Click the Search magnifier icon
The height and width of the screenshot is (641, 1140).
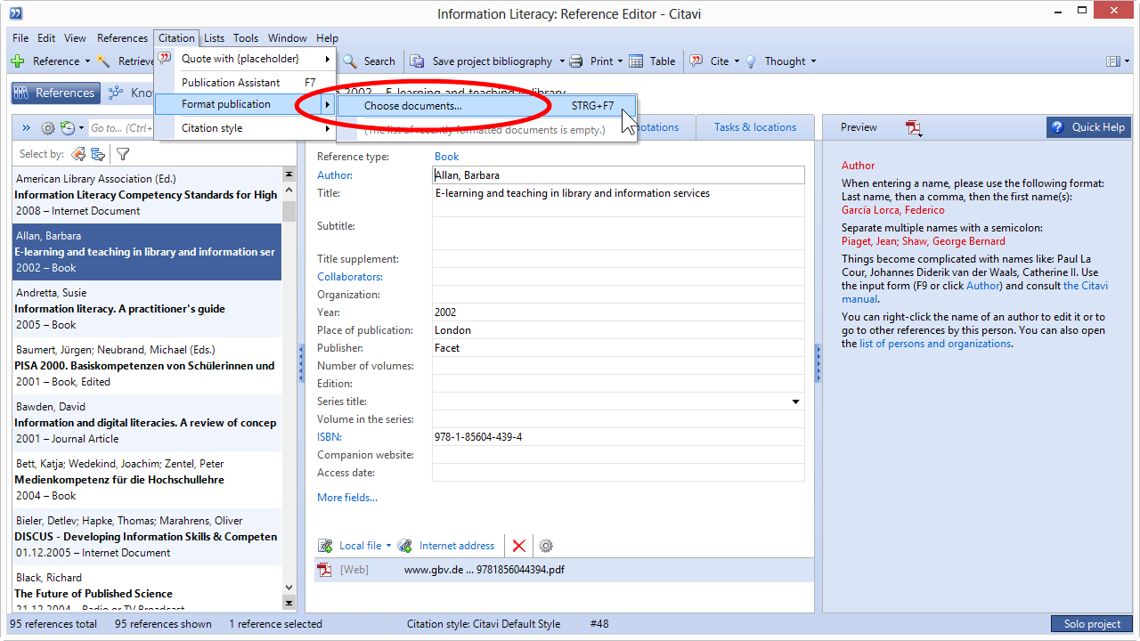pos(350,61)
